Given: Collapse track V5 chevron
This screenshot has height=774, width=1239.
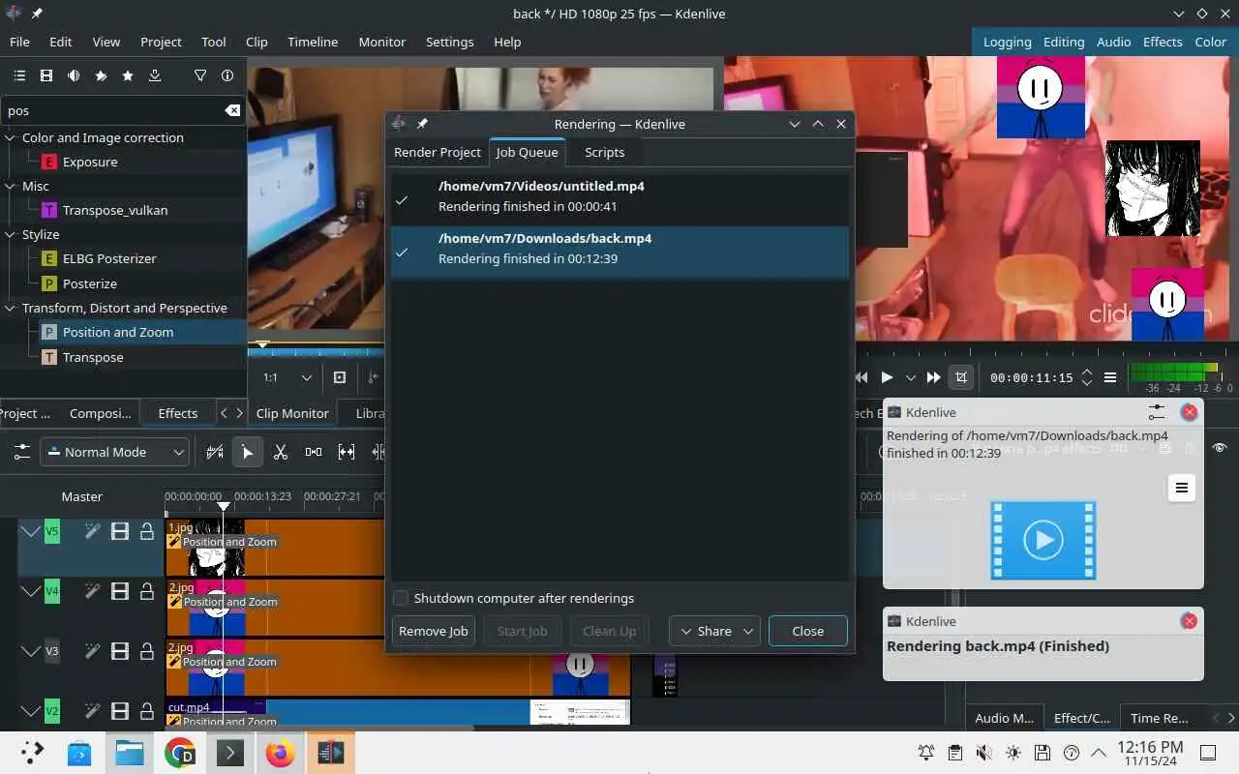Looking at the screenshot, I should [30, 531].
